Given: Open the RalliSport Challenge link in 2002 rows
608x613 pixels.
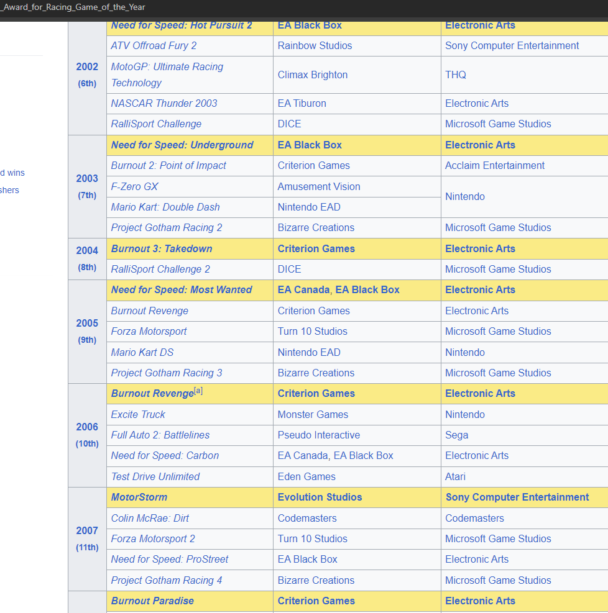Looking at the screenshot, I should coord(156,124).
